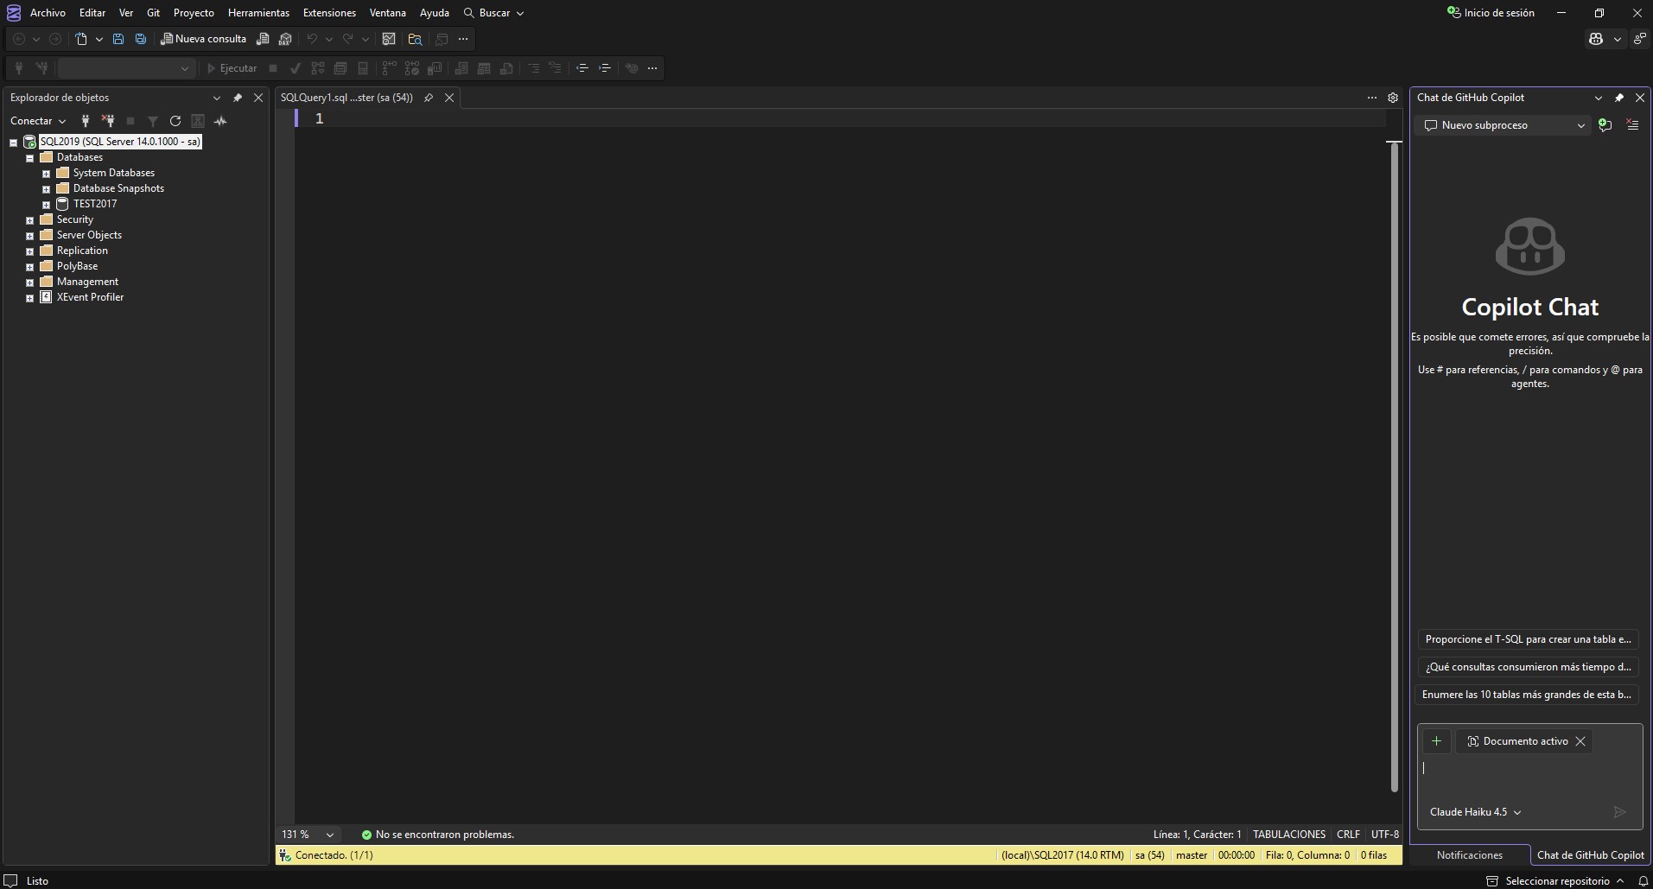1653x889 pixels.
Task: Open the GitHub Copilot badge icon top right
Action: pyautogui.click(x=1596, y=39)
